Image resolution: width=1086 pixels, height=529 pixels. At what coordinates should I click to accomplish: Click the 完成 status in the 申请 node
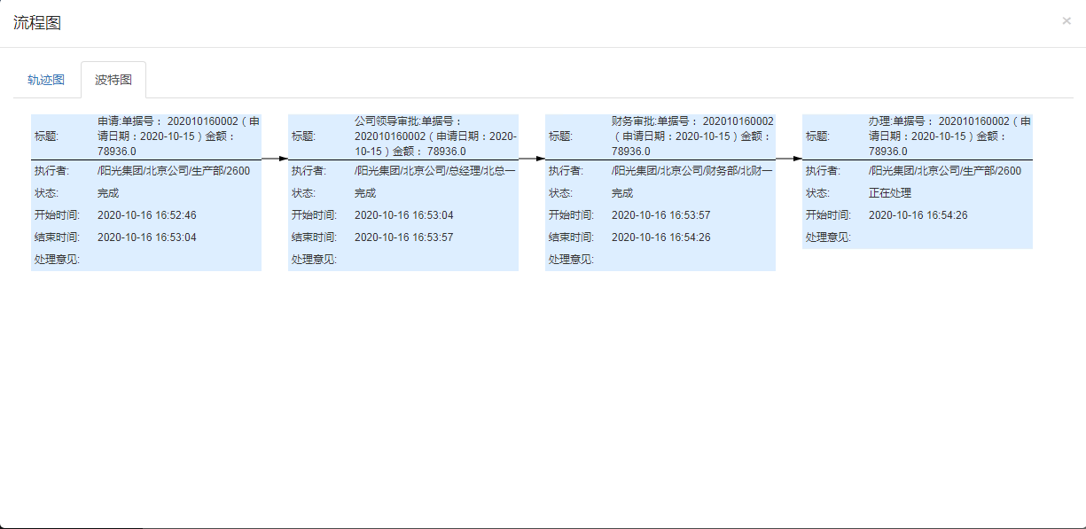108,193
